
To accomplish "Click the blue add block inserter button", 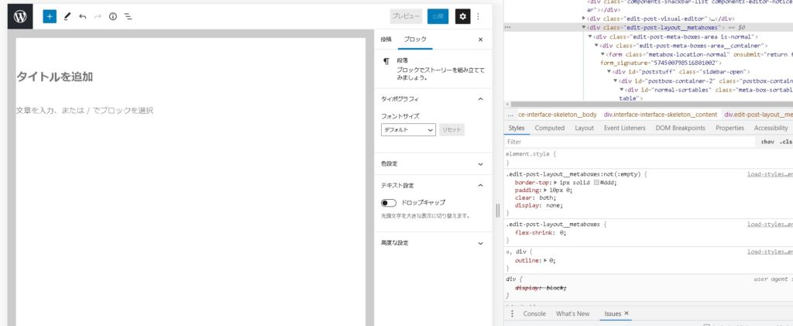I will pyautogui.click(x=50, y=15).
